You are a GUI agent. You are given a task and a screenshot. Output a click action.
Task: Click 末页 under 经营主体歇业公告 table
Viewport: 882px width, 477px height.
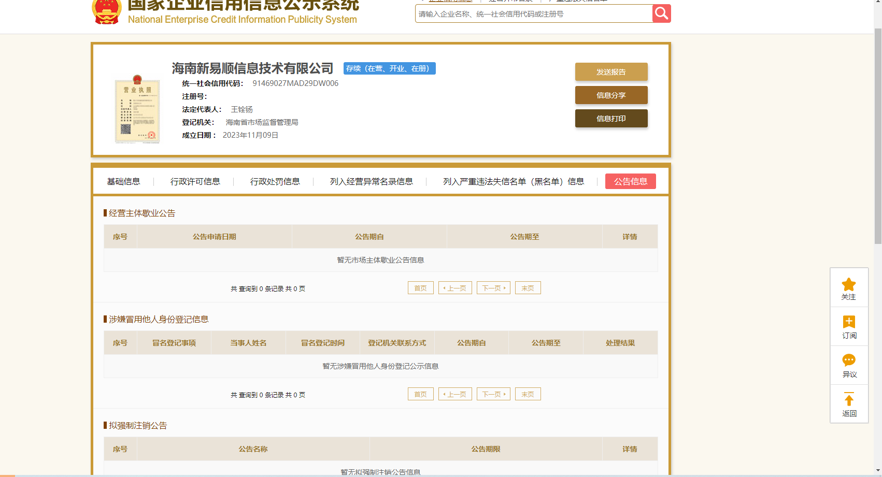[528, 288]
